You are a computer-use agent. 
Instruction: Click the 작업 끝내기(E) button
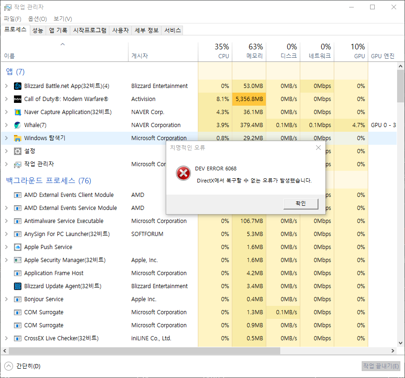pyautogui.click(x=381, y=366)
